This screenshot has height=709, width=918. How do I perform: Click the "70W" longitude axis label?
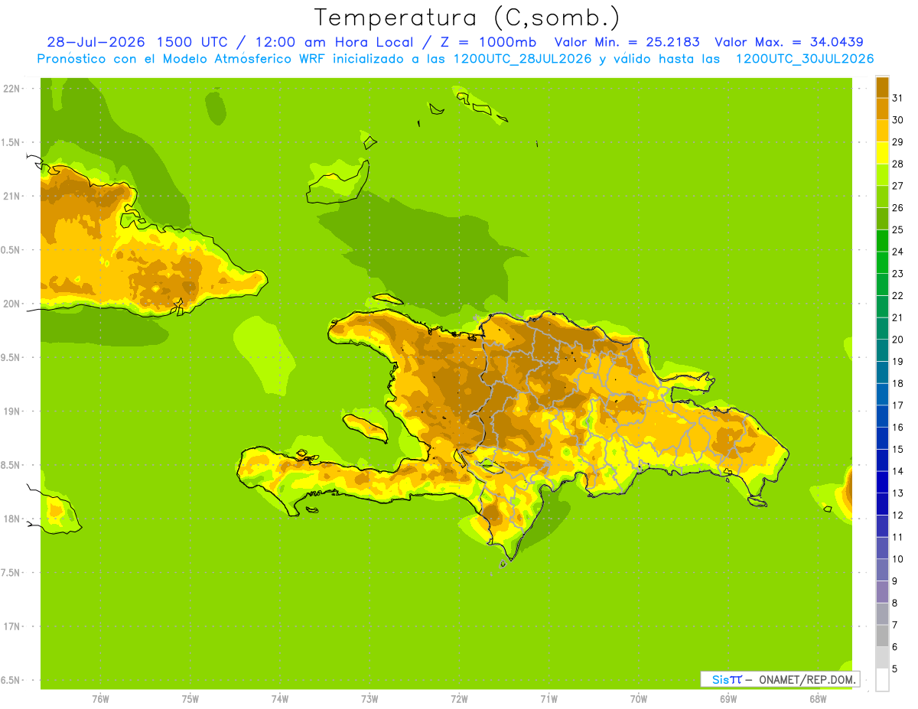[638, 699]
